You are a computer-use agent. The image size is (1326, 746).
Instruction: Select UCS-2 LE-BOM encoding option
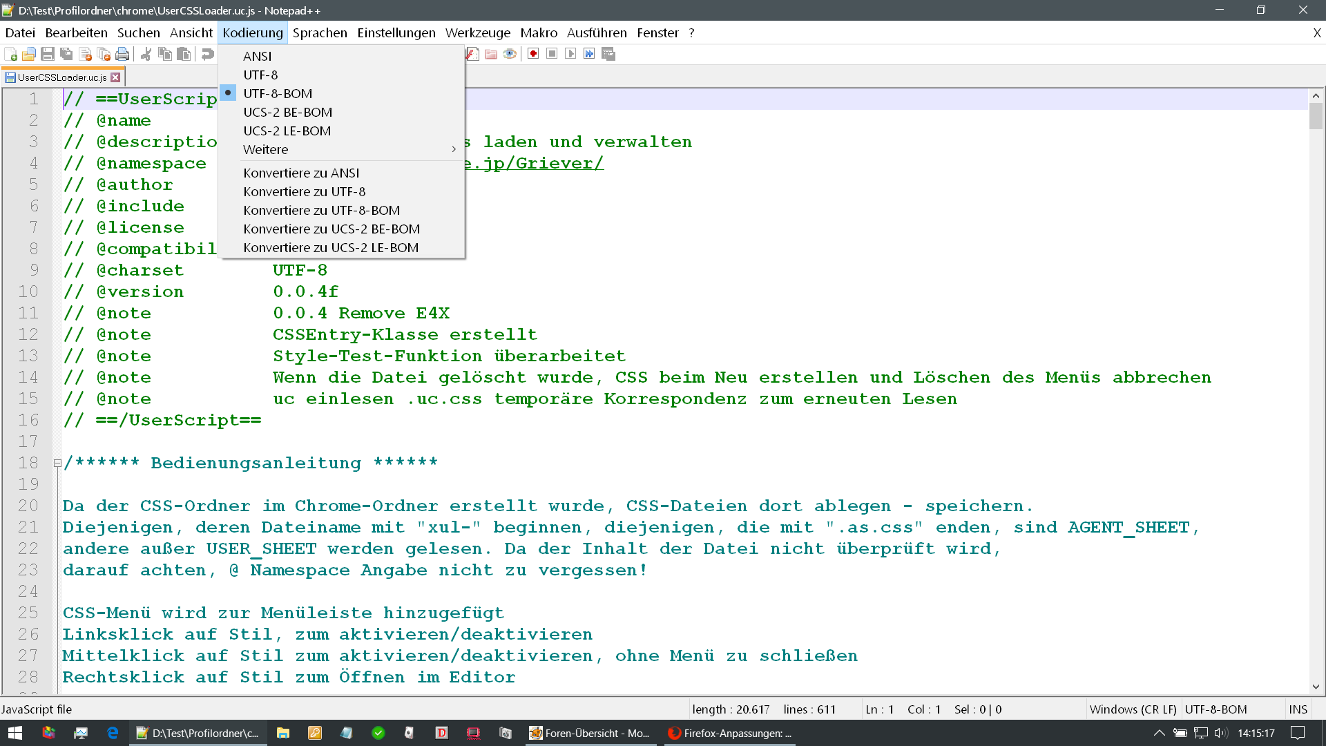(x=287, y=131)
